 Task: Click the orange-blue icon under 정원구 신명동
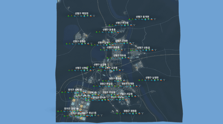point(136,86)
